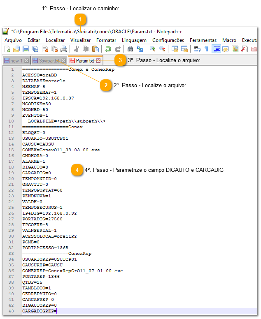The width and height of the screenshot is (261, 319).
Task: Close the Ssvrpar.txt tab
Action: tap(63, 60)
